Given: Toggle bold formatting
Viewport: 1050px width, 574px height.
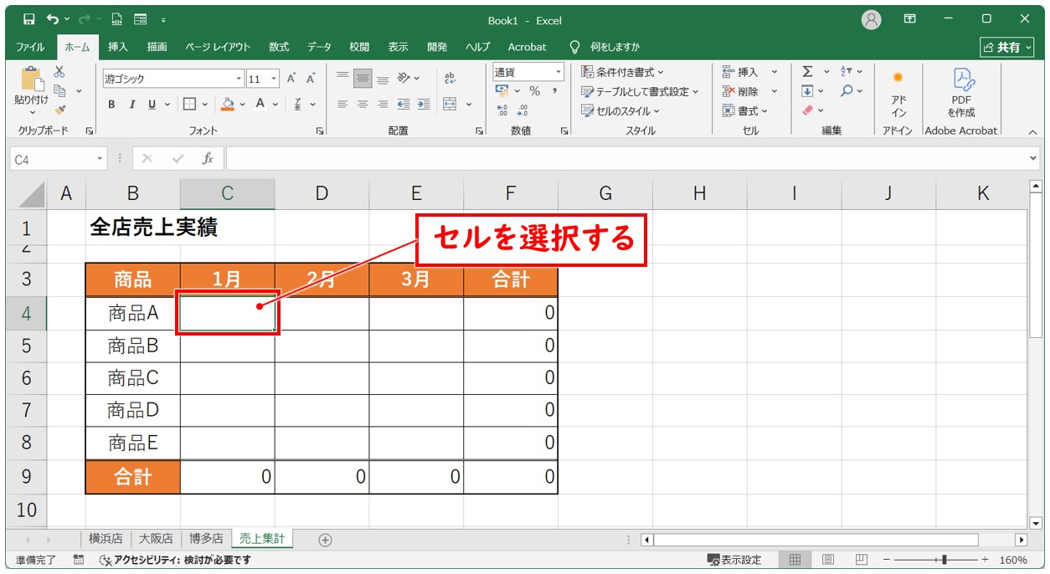Looking at the screenshot, I should (111, 105).
